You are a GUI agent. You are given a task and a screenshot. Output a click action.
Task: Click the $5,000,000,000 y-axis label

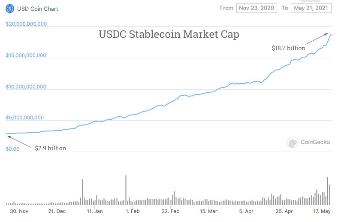(25, 118)
